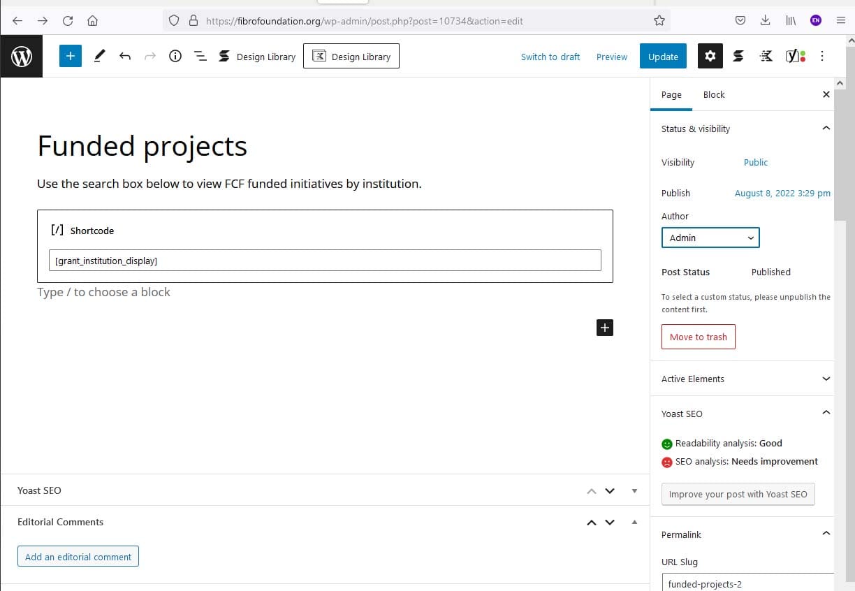Screen dimensions: 855x591
Task: Click the tracking protection shield icon
Action: 174,20
